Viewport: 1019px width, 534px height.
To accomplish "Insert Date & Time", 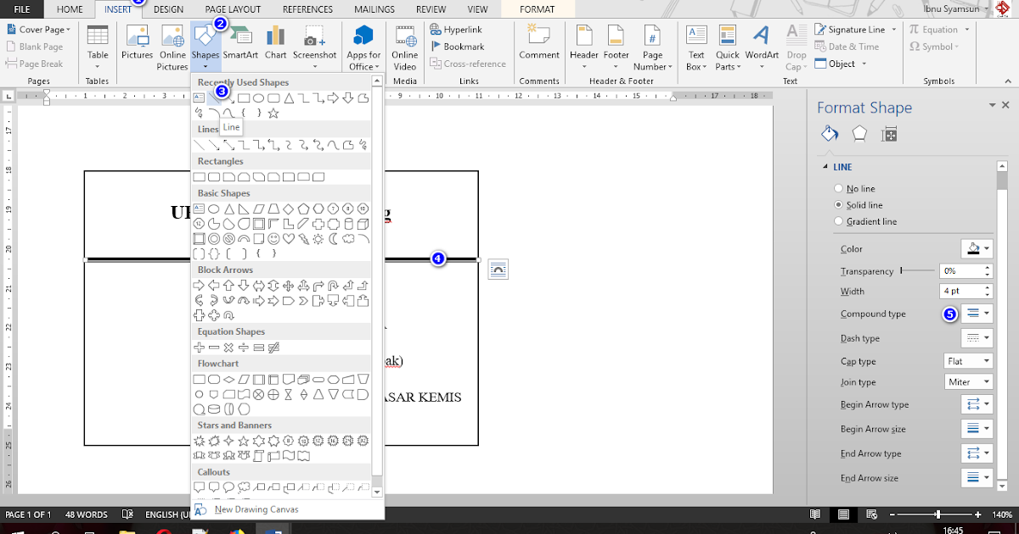I will [847, 47].
